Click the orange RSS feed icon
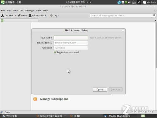The width and height of the screenshot is (157, 118). pos(35,99)
